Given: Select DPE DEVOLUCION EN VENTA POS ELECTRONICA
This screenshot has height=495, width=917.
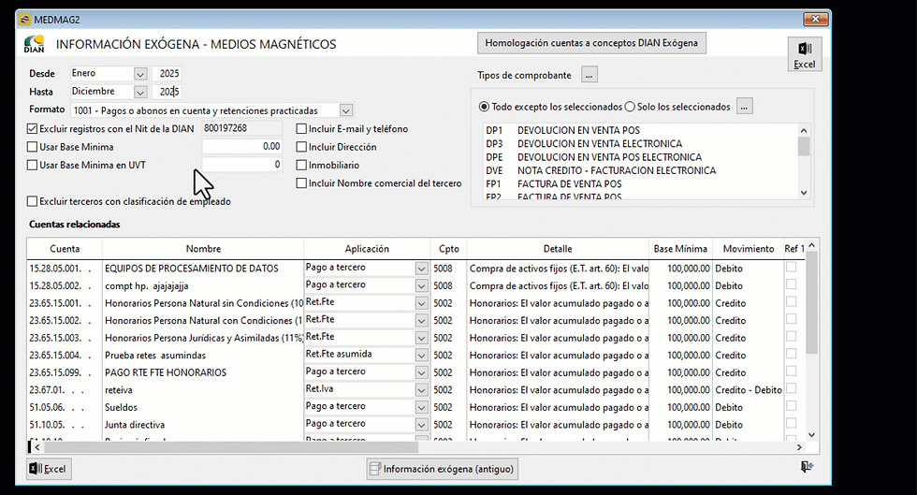Looking at the screenshot, I should (640, 157).
